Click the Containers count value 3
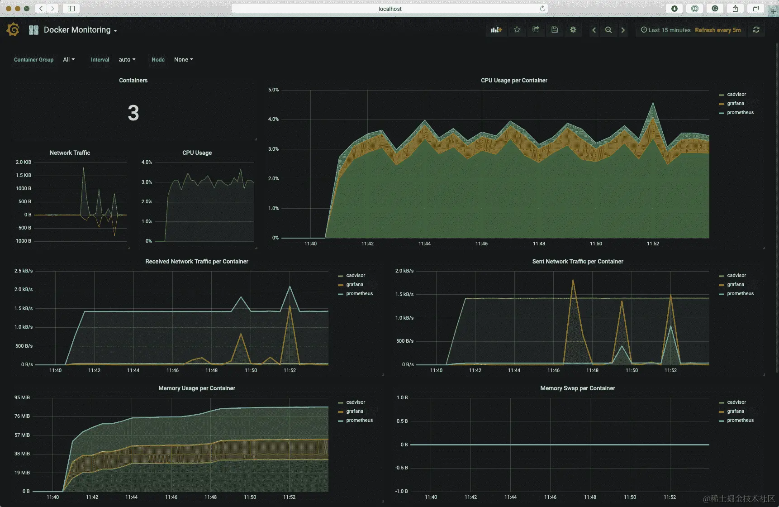Viewport: 779px width, 507px height. tap(133, 113)
